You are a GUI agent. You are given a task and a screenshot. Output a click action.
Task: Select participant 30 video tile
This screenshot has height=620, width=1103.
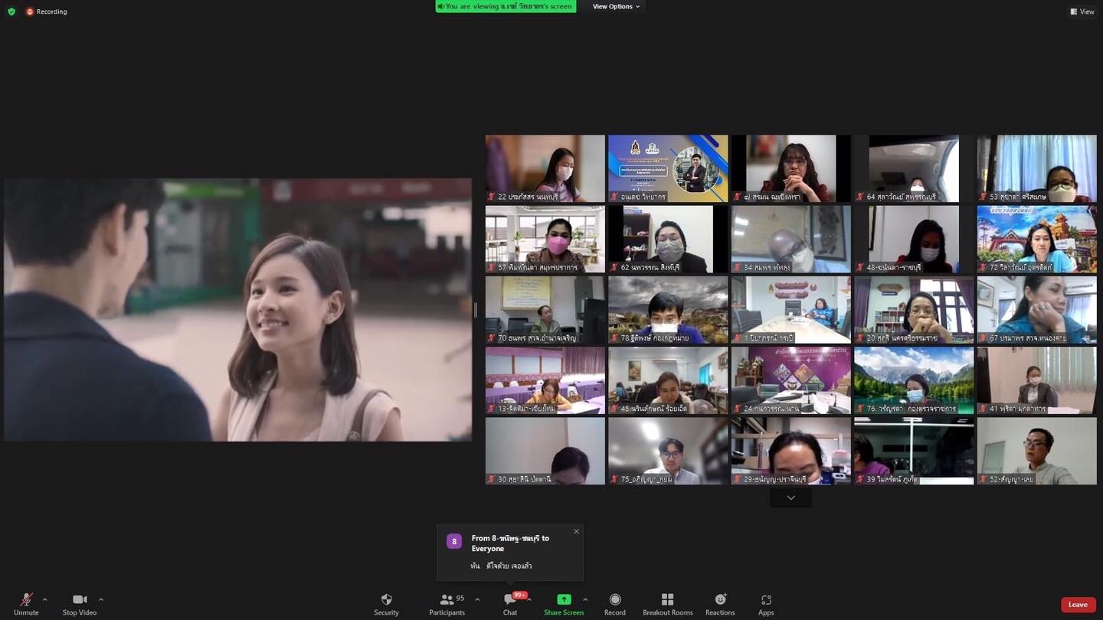click(545, 451)
